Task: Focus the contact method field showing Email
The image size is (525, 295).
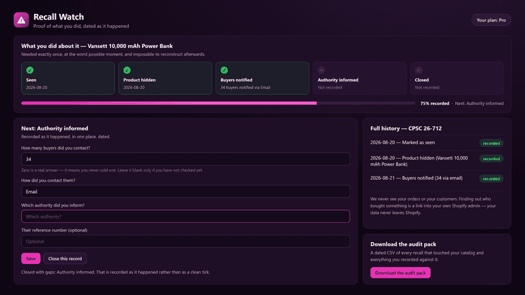Action: point(186,192)
